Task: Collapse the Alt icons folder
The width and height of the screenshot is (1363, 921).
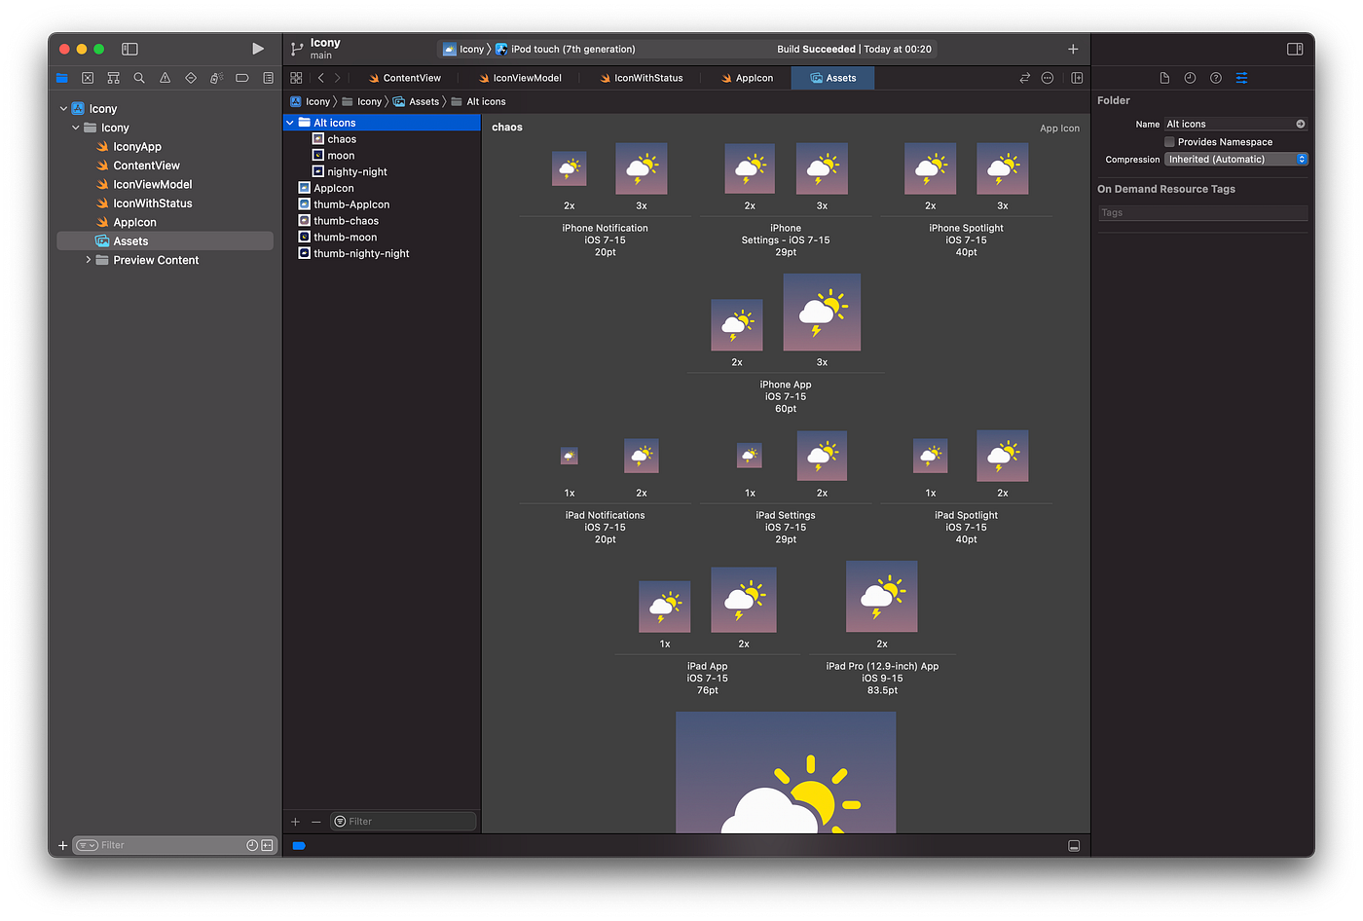Action: [x=290, y=123]
